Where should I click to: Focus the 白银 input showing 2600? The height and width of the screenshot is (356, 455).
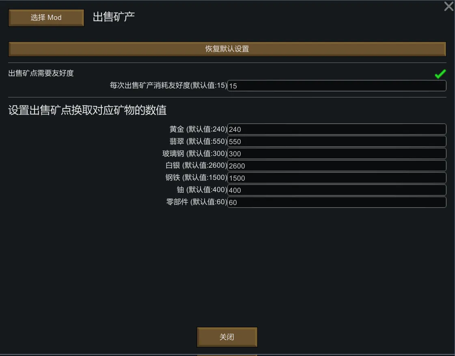(336, 166)
